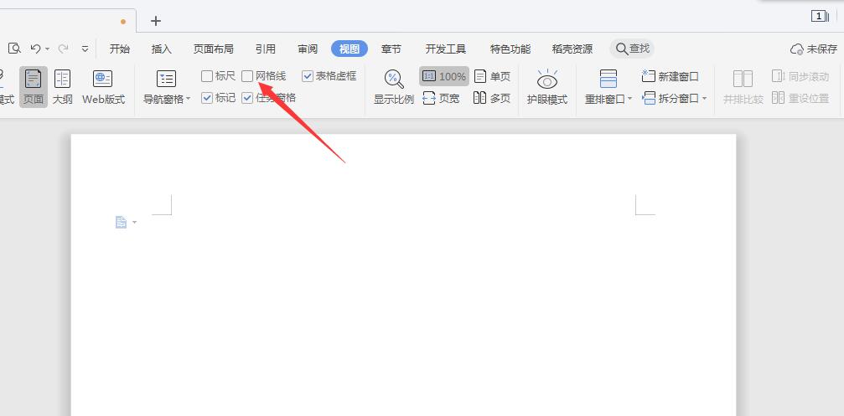Click the 查找 search box
The height and width of the screenshot is (416, 844).
[x=632, y=49]
